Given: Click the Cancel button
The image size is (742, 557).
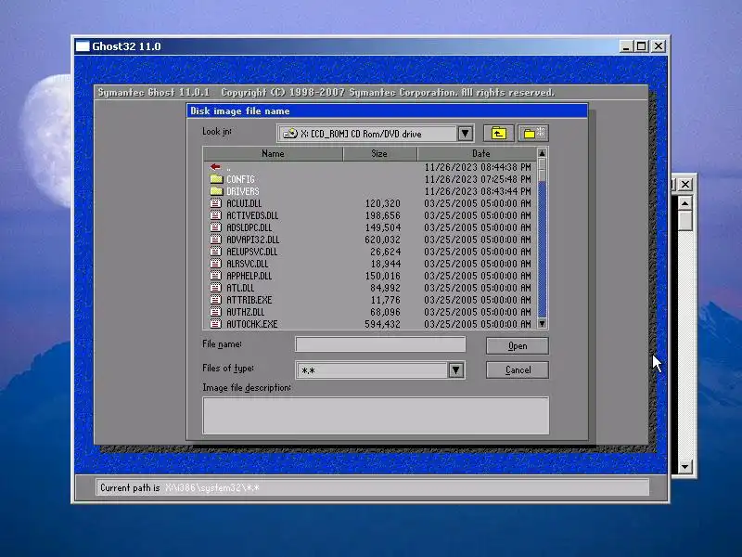Looking at the screenshot, I should coord(518,369).
